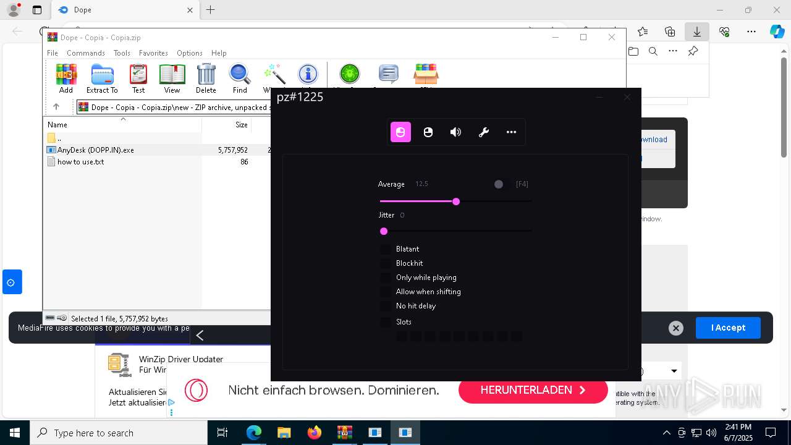
Task: Open the WinRAR File menu
Action: (x=53, y=53)
